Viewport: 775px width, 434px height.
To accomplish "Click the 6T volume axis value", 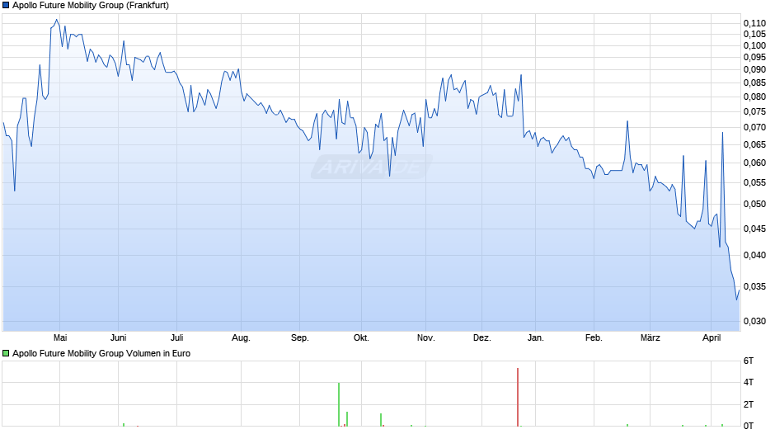I will click(x=749, y=361).
